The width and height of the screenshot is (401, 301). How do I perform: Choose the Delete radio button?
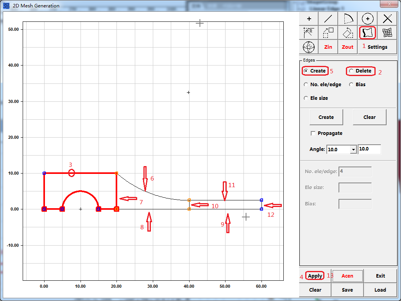click(x=351, y=71)
